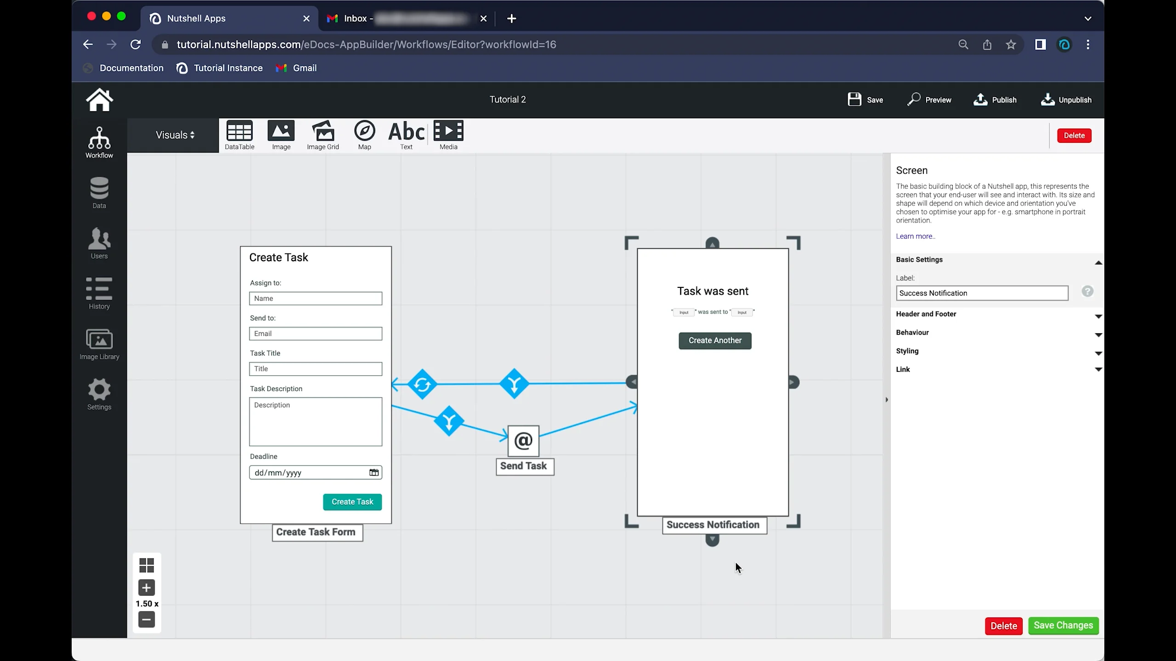Publish the workflow
Screen dimensions: 1176x661
pos(995,100)
